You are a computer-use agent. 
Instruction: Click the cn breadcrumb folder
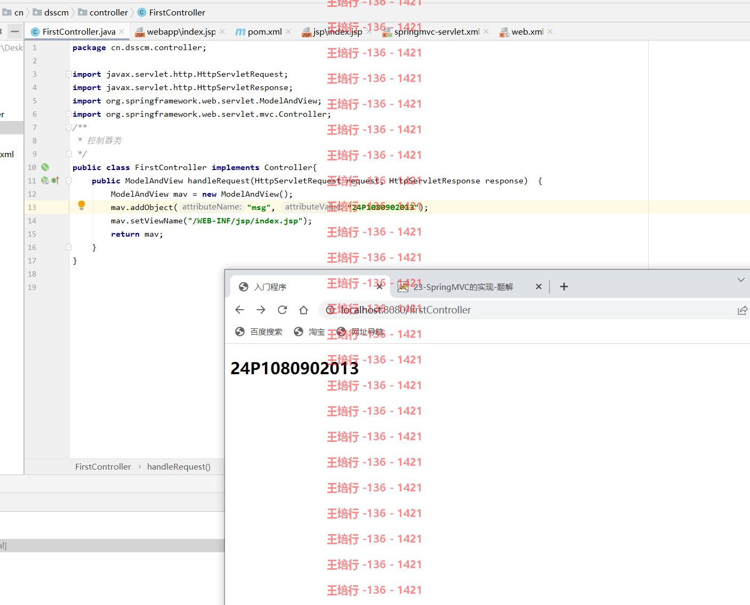[x=13, y=12]
